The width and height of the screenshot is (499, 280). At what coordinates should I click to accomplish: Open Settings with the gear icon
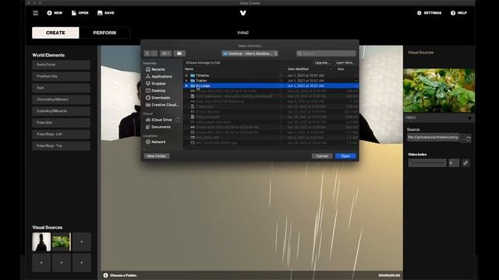click(x=419, y=13)
